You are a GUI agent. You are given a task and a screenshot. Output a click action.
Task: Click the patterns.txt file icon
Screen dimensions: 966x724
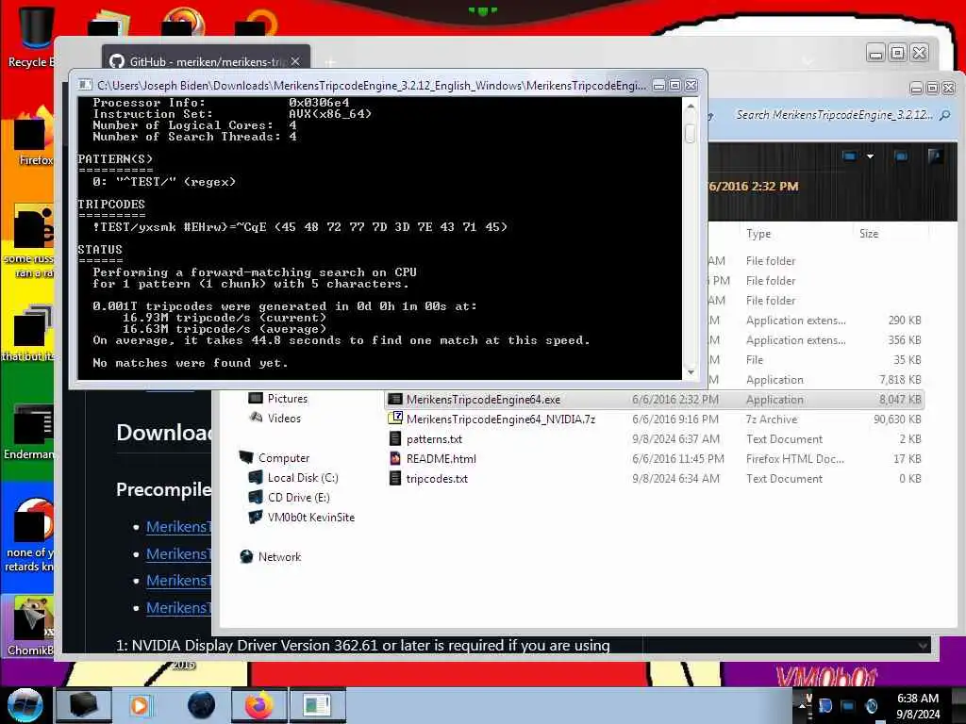coord(395,438)
